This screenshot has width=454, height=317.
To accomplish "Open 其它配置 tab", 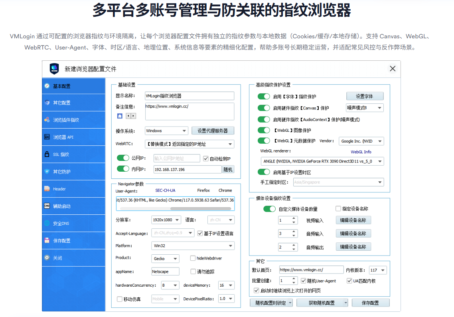I will tap(73, 103).
